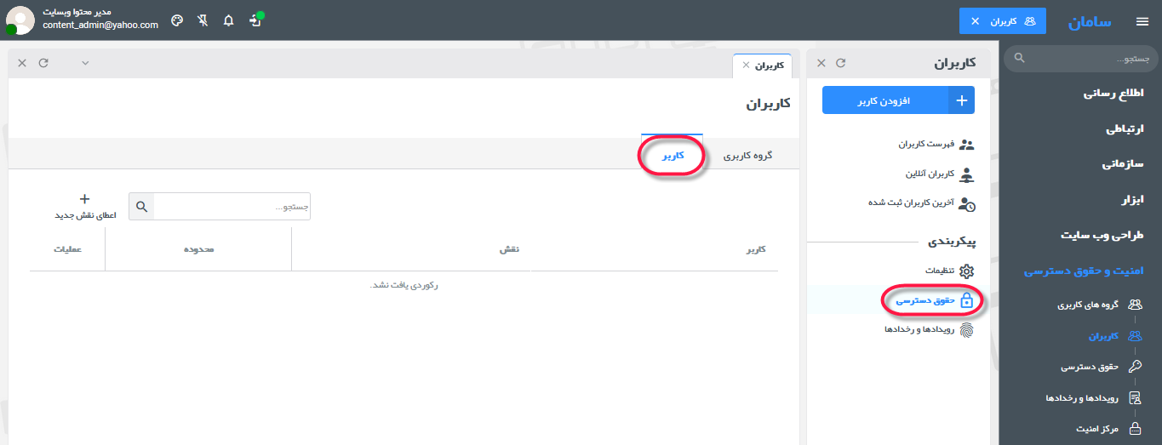Image resolution: width=1162 pixels, height=445 pixels.
Task: Open فهرست کاربران link
Action: (925, 145)
